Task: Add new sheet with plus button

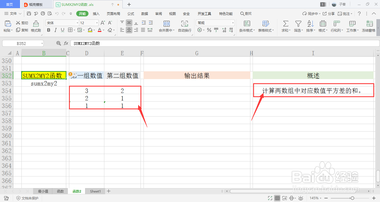Action: tap(109, 191)
